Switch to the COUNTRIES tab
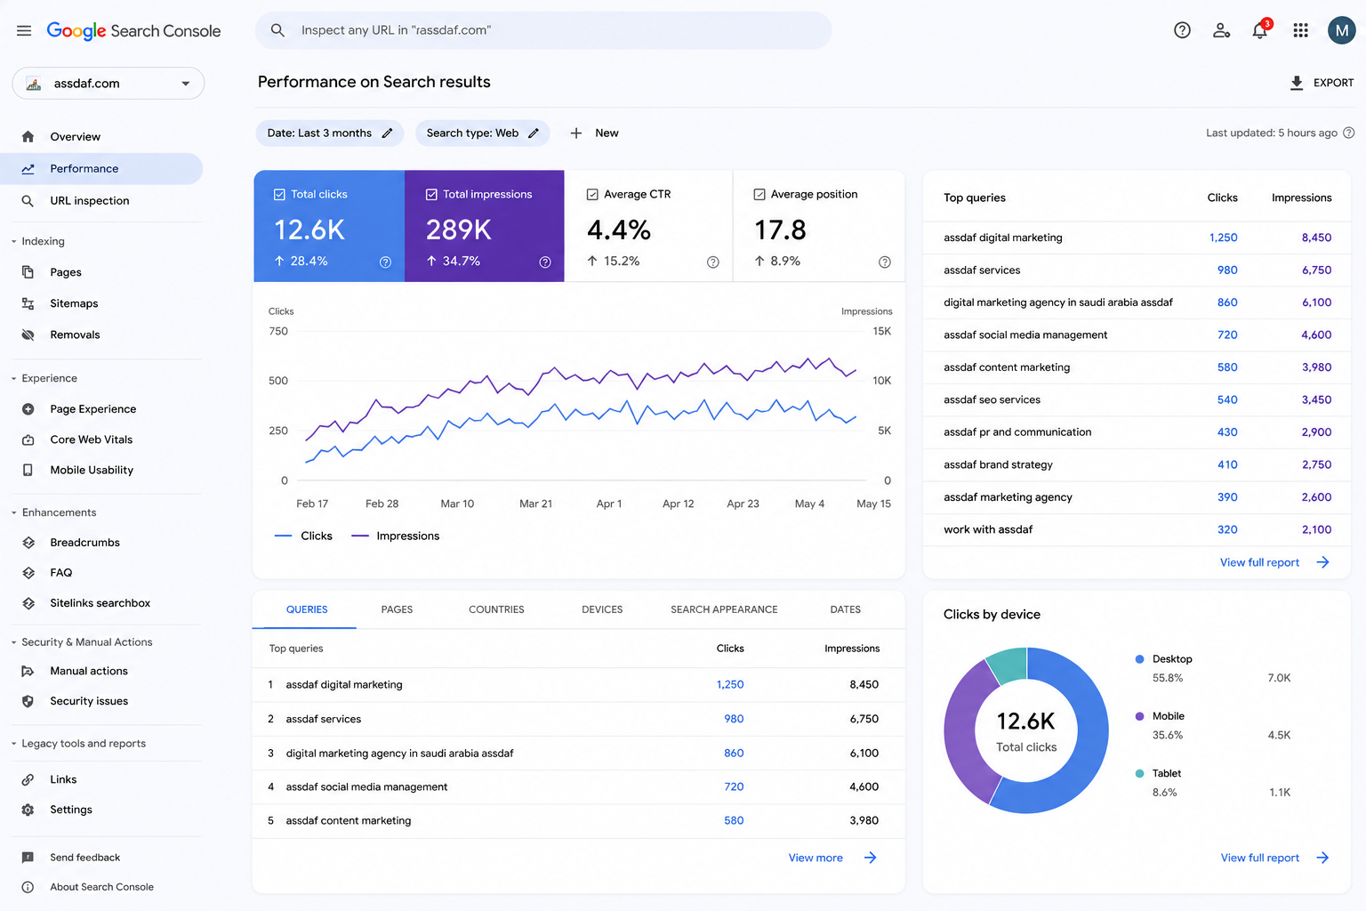Image resolution: width=1366 pixels, height=911 pixels. 496,609
